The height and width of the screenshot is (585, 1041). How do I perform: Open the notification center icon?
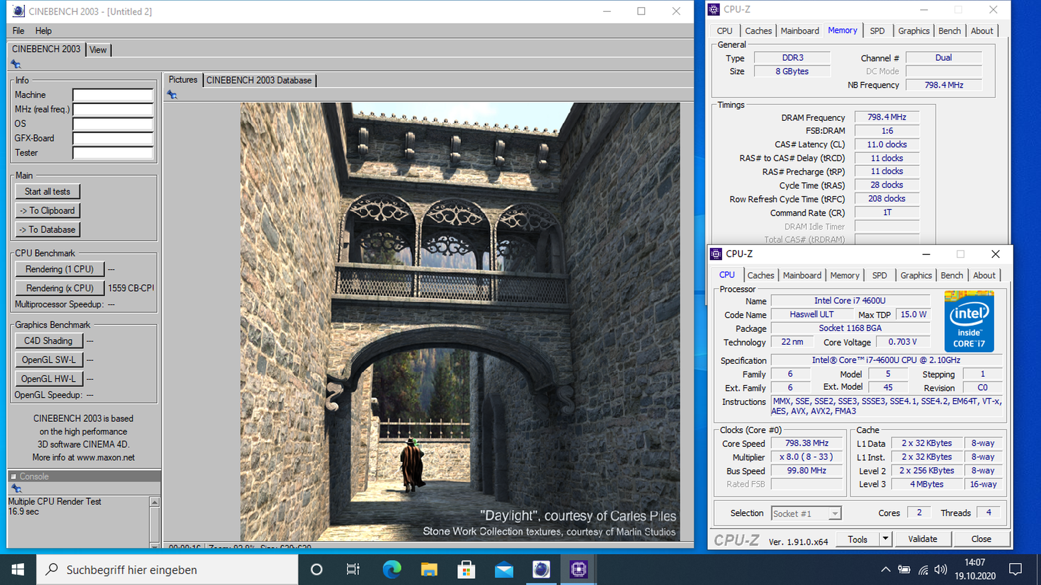point(1016,569)
